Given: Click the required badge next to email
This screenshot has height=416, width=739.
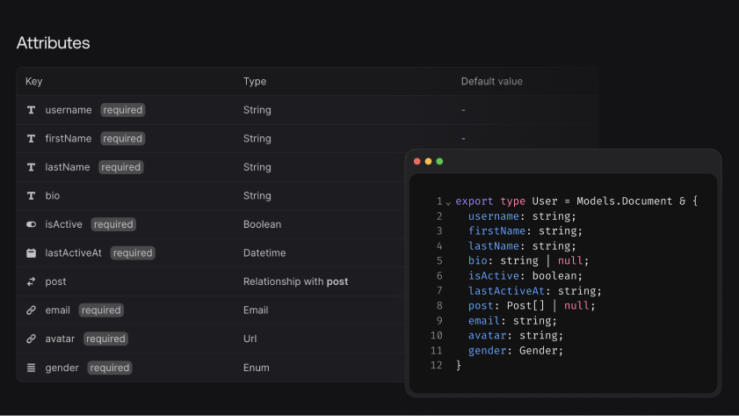Looking at the screenshot, I should [x=101, y=310].
